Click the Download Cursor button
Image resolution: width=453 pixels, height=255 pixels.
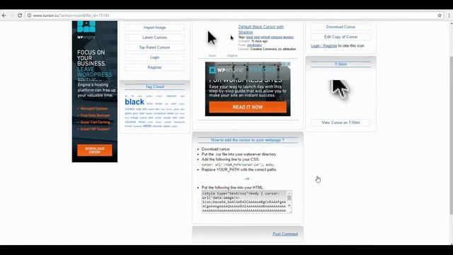[340, 27]
